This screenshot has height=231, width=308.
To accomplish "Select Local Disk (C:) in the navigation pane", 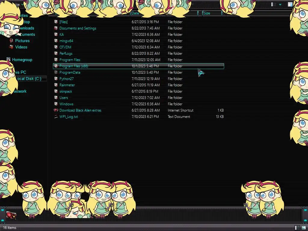I will pyautogui.click(x=29, y=79).
